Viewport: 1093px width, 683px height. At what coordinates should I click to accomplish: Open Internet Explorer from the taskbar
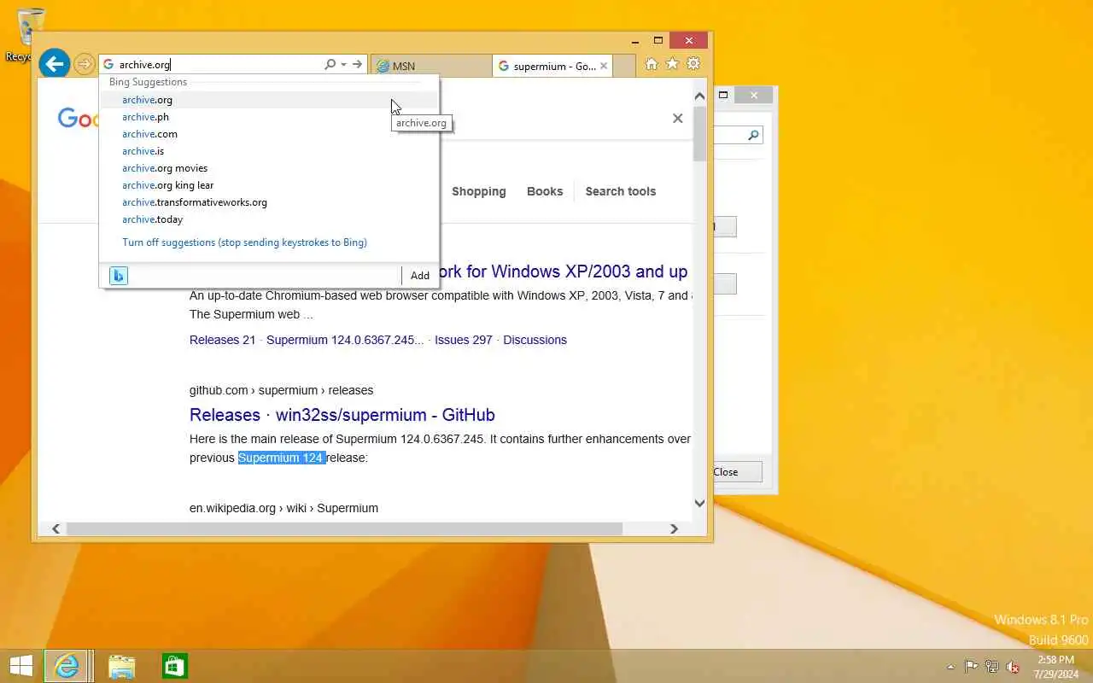click(67, 666)
